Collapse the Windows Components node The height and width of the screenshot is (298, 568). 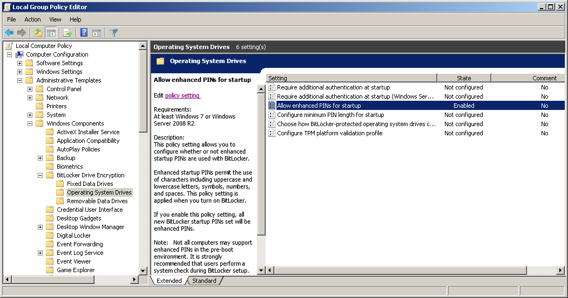click(x=30, y=124)
